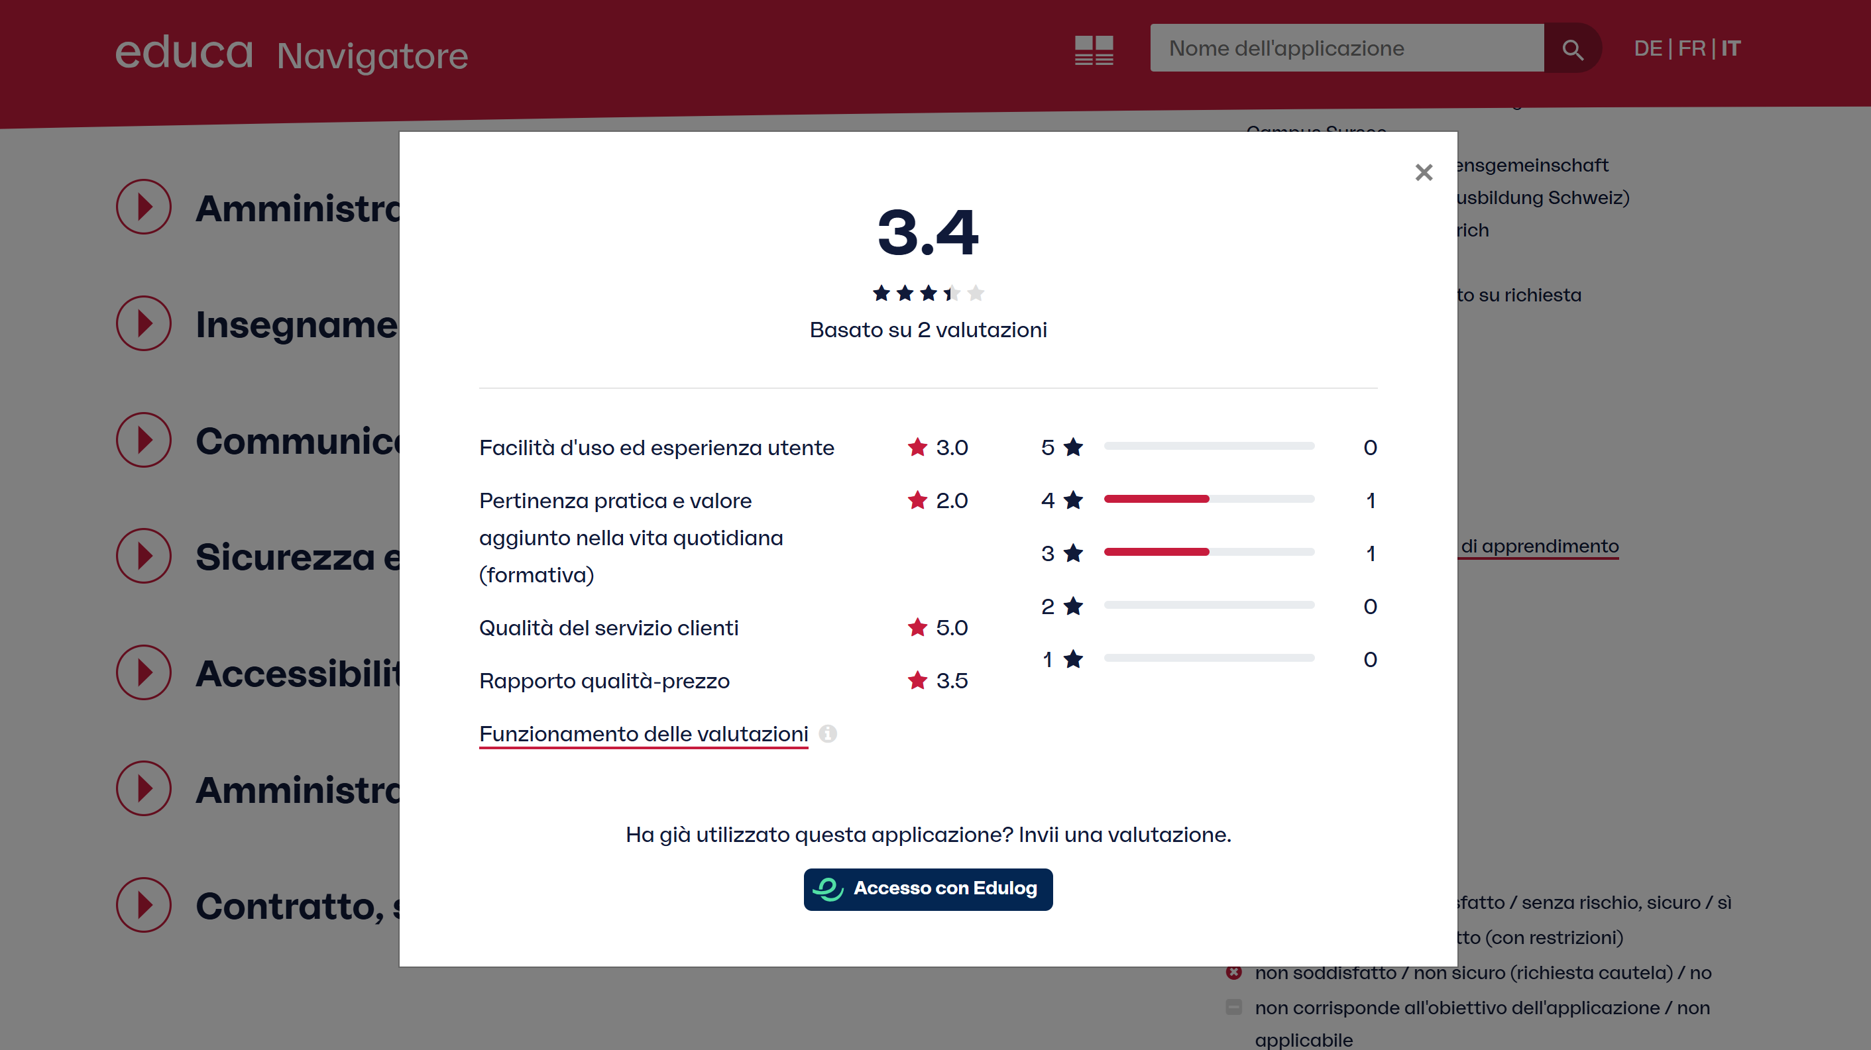Open Funzionamento delle valutazioni link
This screenshot has width=1871, height=1050.
pos(644,733)
